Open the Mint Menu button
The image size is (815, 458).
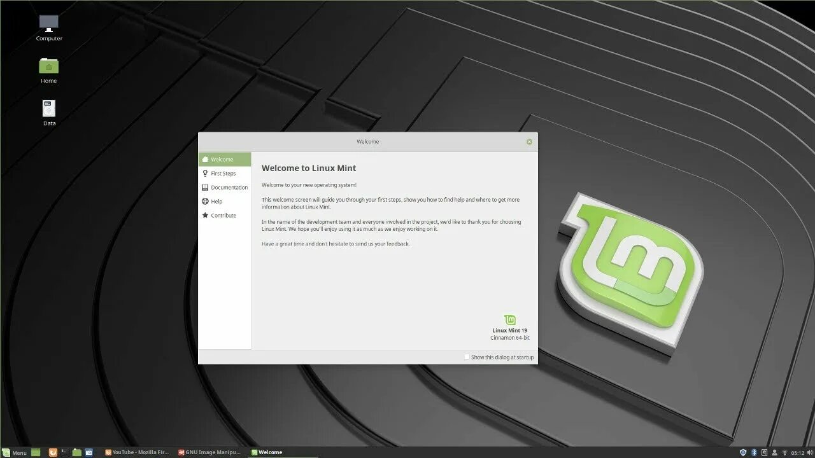click(x=15, y=452)
